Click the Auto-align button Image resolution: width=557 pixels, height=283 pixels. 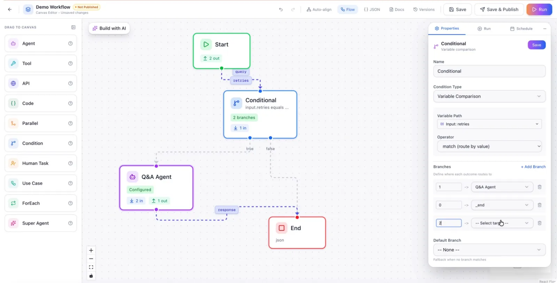coord(319,9)
